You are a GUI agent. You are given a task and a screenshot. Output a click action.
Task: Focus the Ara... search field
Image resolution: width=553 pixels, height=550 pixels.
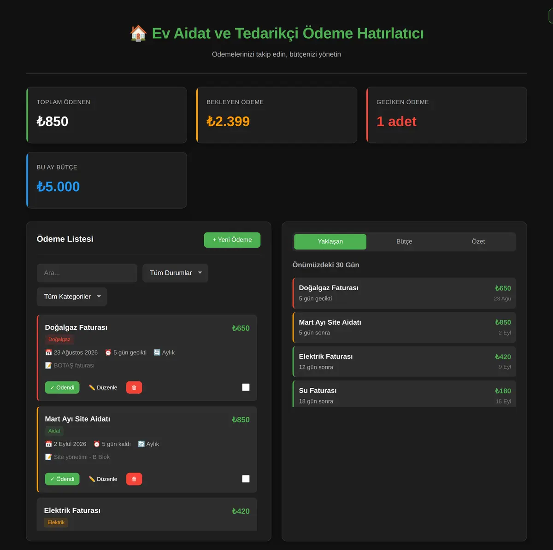click(x=87, y=273)
